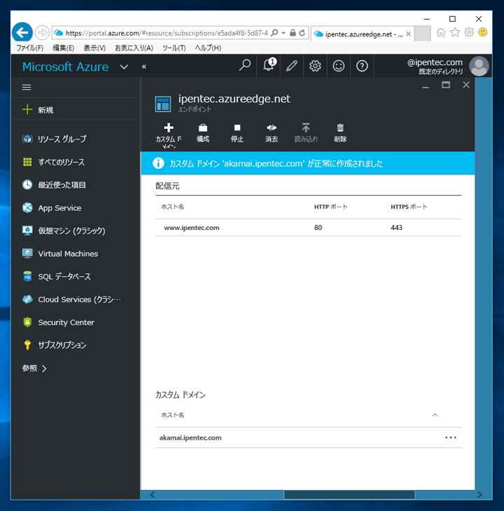
Task: Click scroll right arrow on horizontal scrollbar
Action: (479, 494)
